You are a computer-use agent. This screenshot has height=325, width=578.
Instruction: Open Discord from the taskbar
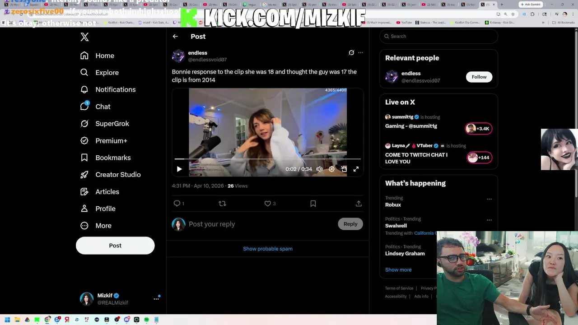coord(127,320)
